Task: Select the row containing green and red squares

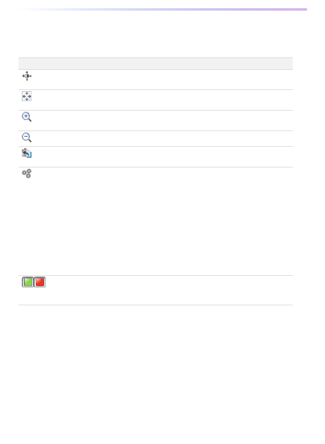Action: tap(156, 290)
